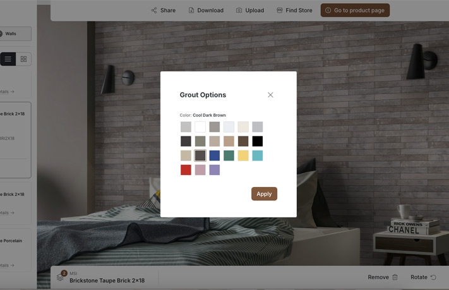Viewport: 449px width, 290px height.
Task: Switch to grid view layout
Action: click(x=23, y=59)
